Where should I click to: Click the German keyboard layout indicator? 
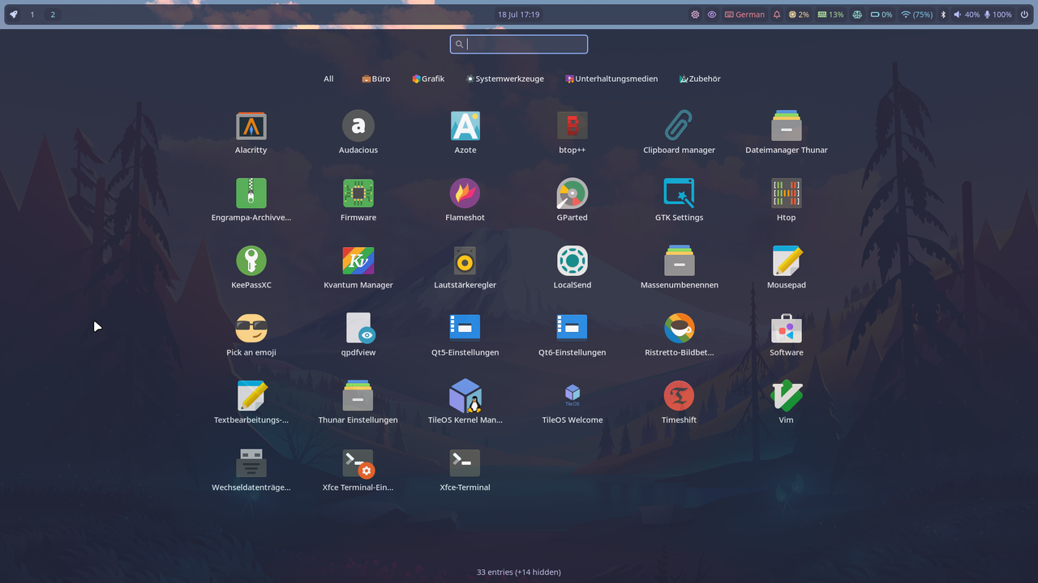coord(744,15)
